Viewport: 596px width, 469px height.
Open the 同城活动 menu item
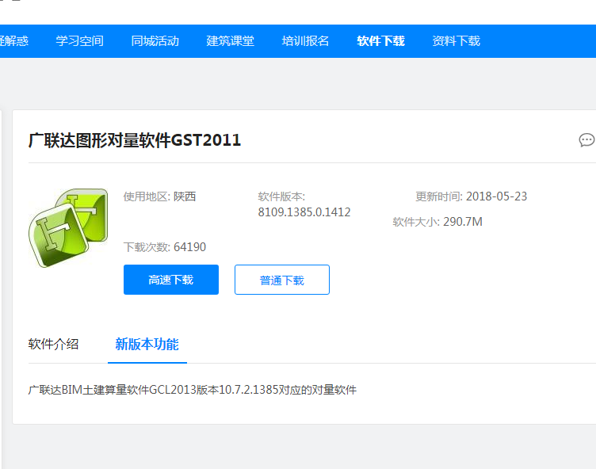tap(155, 41)
